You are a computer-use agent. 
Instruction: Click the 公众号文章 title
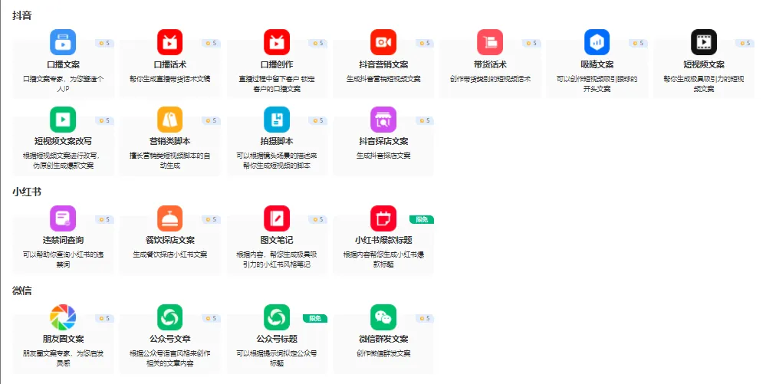(170, 339)
